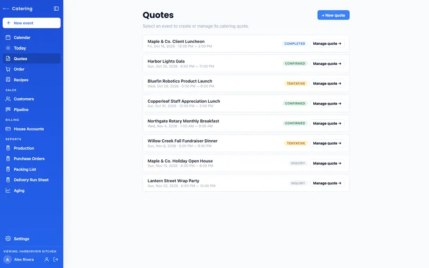The image size is (429, 268).
Task: View the Production report
Action: (x=32, y=148)
